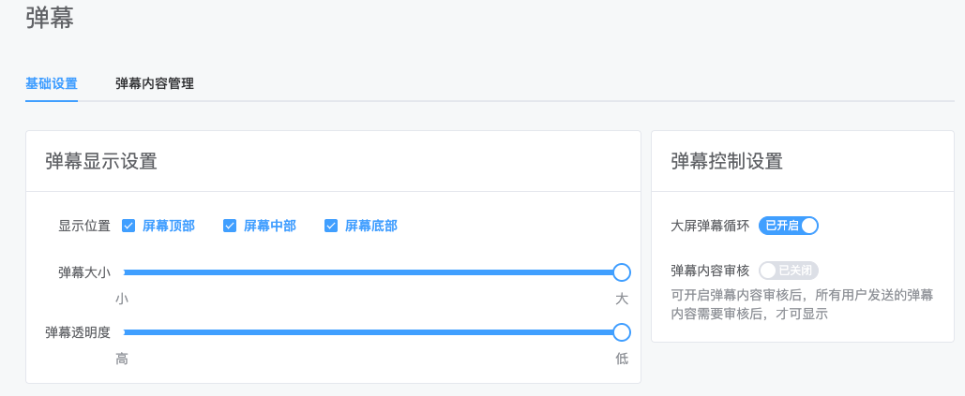Switch to the 基础设置 tab
The width and height of the screenshot is (965, 396).
coord(52,84)
